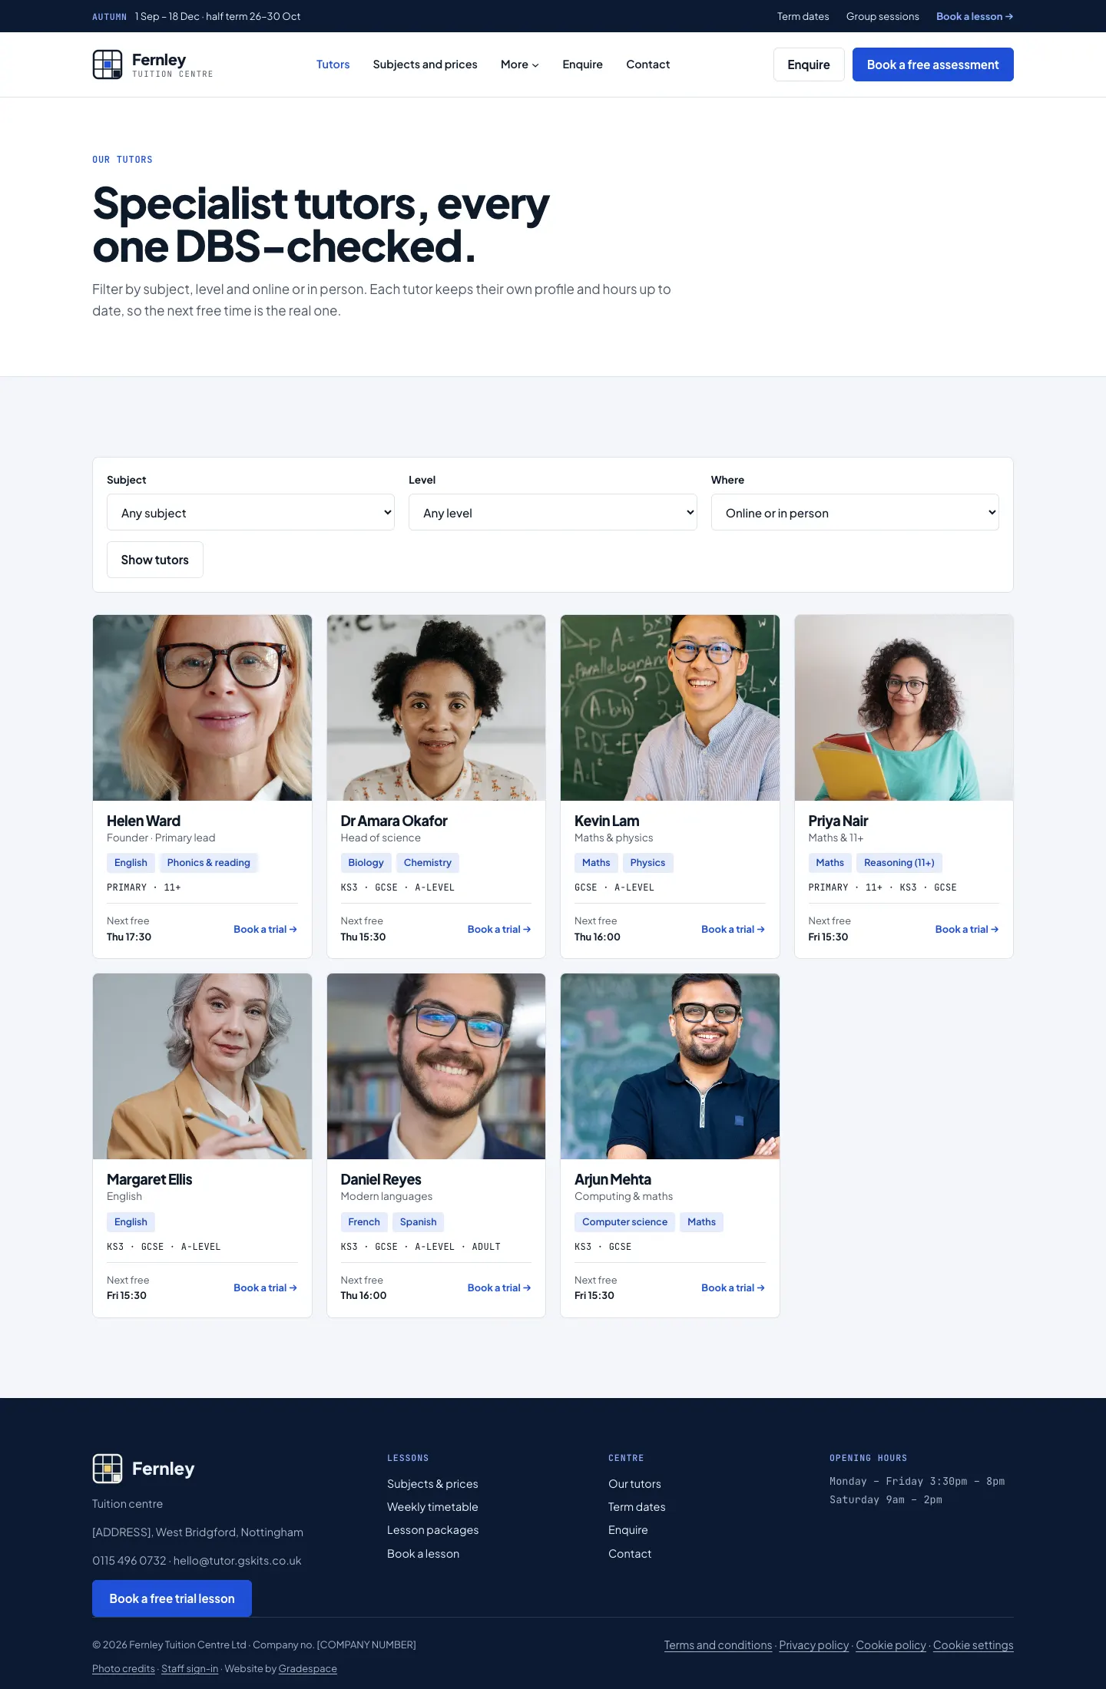View Arjun Mehta's profile photo
The height and width of the screenshot is (1689, 1106).
tap(670, 1066)
